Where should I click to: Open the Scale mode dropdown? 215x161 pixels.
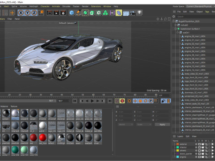coord(144,124)
